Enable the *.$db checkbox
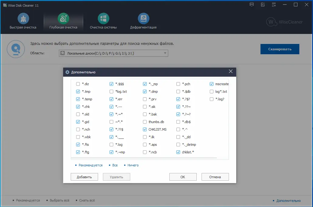The image size is (313, 207). (x=178, y=92)
